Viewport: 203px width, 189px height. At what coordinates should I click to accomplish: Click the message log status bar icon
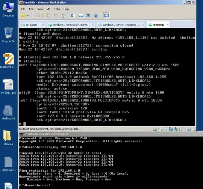pyautogui.click(x=189, y=129)
